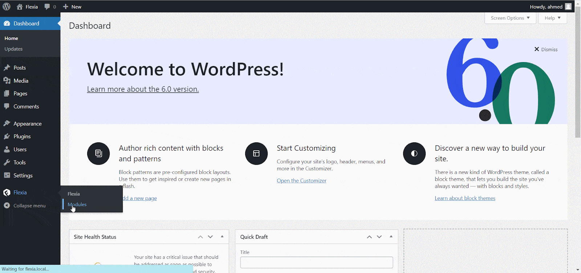Screen dimensions: 581x273
Task: Click the block theme half-circle icon
Action: click(414, 154)
